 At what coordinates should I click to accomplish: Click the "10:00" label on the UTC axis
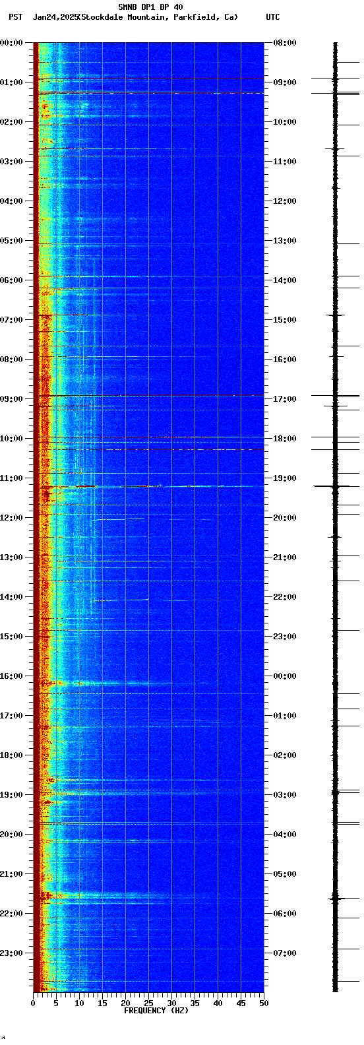[x=285, y=122]
